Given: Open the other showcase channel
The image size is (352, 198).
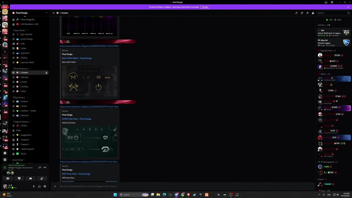Looking at the screenshot, I should [x=30, y=91].
